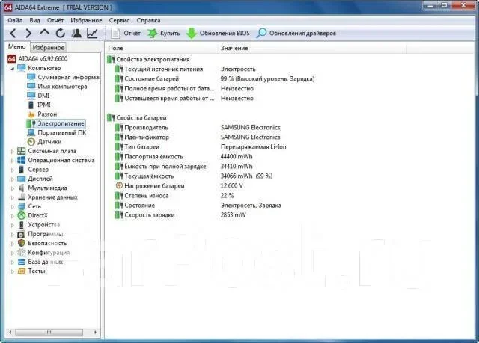Viewport: 479px width, 343px height.
Task: Click the Forward navigation arrow
Action: tap(28, 33)
